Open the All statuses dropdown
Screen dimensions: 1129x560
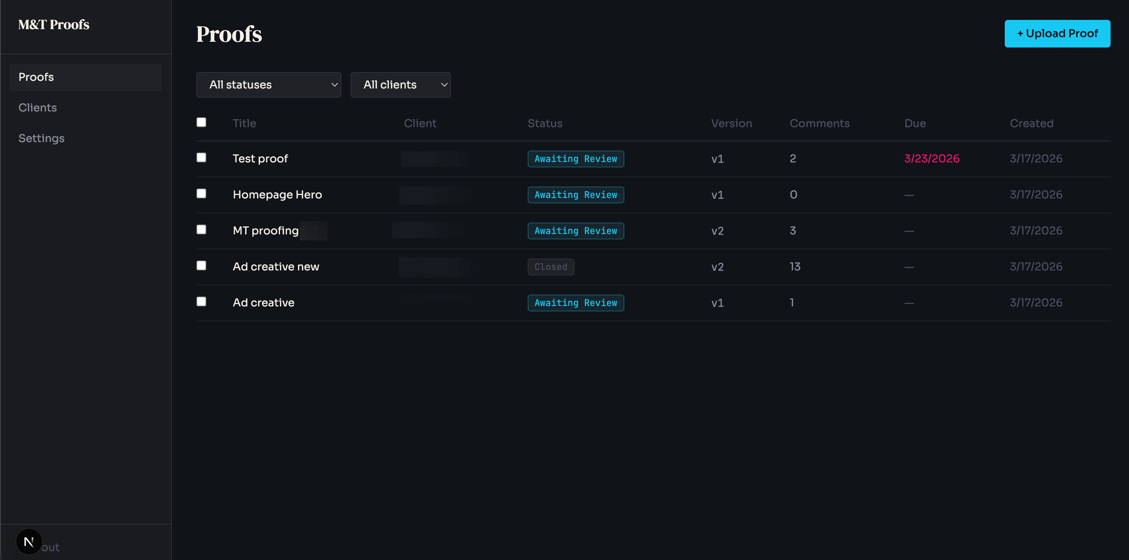point(269,85)
